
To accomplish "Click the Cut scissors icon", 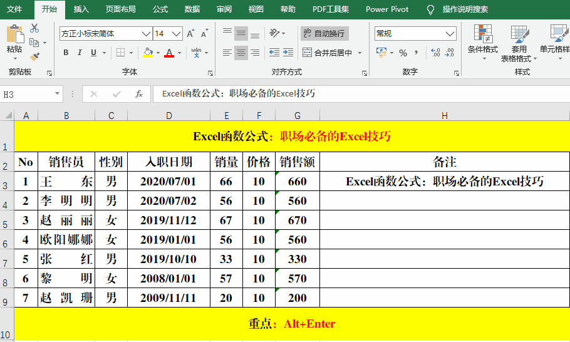I will click(x=34, y=28).
